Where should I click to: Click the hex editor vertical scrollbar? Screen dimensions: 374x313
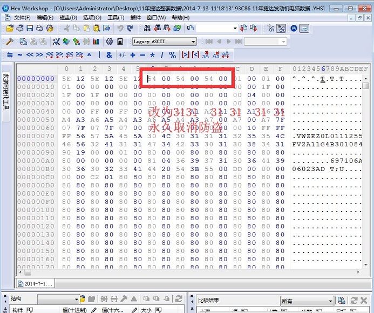pos(366,162)
